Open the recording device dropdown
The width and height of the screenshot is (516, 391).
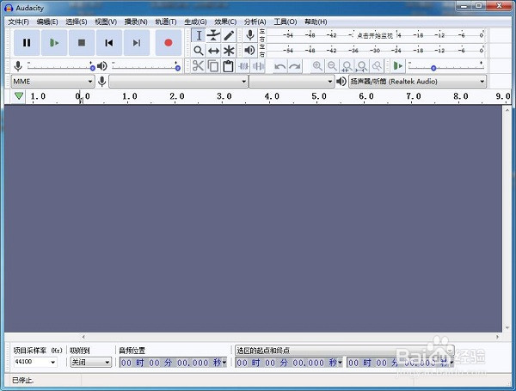178,82
